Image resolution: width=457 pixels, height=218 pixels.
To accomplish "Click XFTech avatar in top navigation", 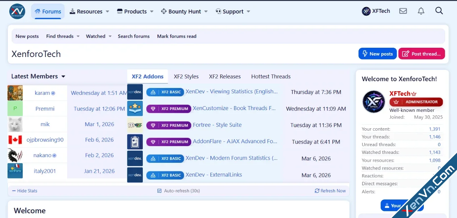I will pos(366,11).
